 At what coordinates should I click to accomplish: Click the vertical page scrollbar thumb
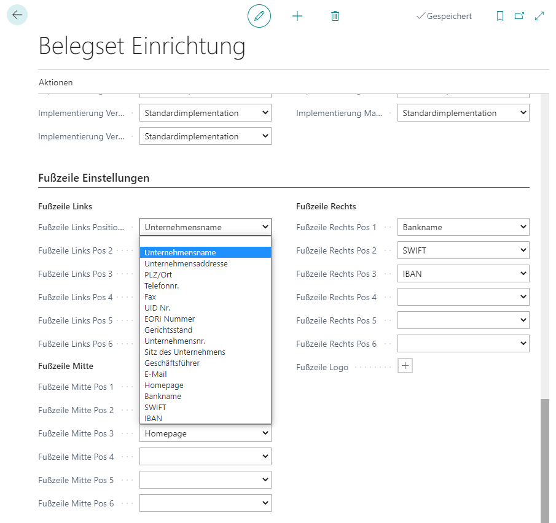click(545, 460)
